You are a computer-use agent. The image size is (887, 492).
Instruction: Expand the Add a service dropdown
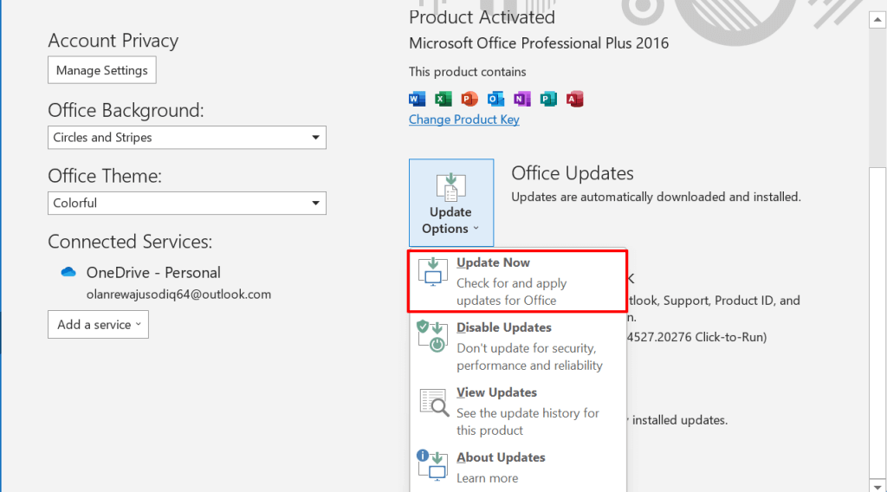pyautogui.click(x=98, y=325)
